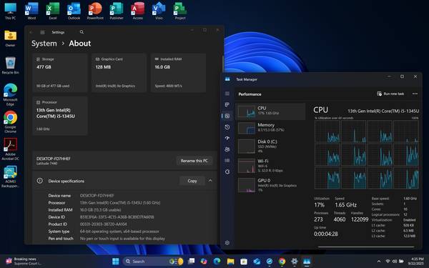
Task: Open Microsoft Store from the taskbar
Action: click(x=244, y=262)
